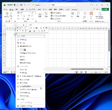Toggle the AutoSave switch in title bar
112x110 pixels.
click(16, 5)
